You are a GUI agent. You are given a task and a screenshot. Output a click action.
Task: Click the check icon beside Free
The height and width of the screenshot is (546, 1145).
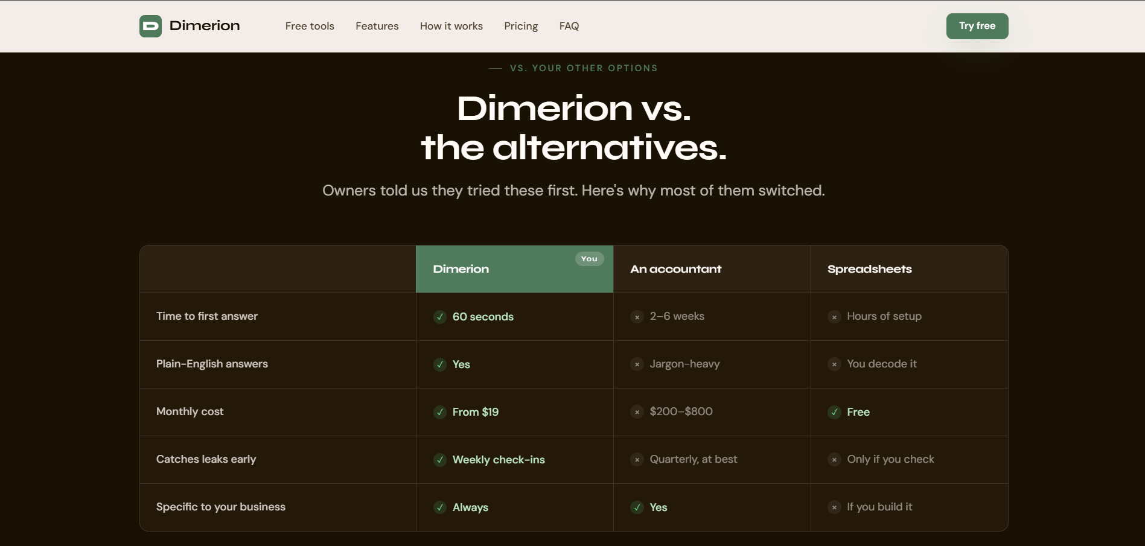point(834,412)
